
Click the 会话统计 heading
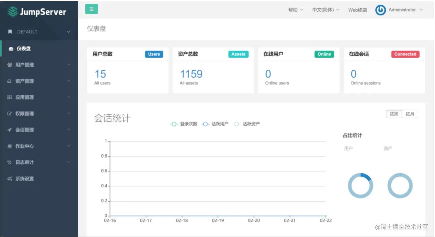click(x=112, y=118)
